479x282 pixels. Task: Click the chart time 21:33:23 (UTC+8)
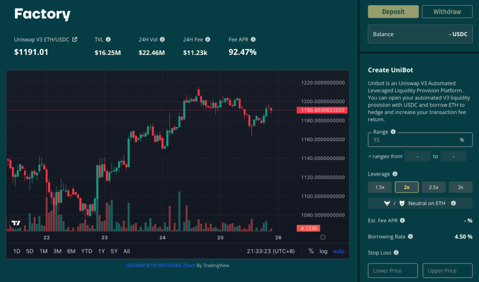coord(271,251)
